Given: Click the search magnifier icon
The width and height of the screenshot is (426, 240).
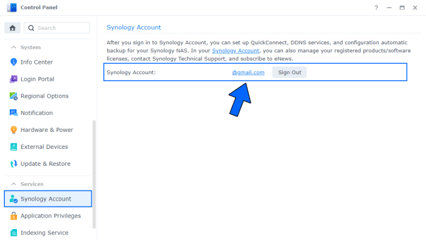Looking at the screenshot, I should 31,28.
